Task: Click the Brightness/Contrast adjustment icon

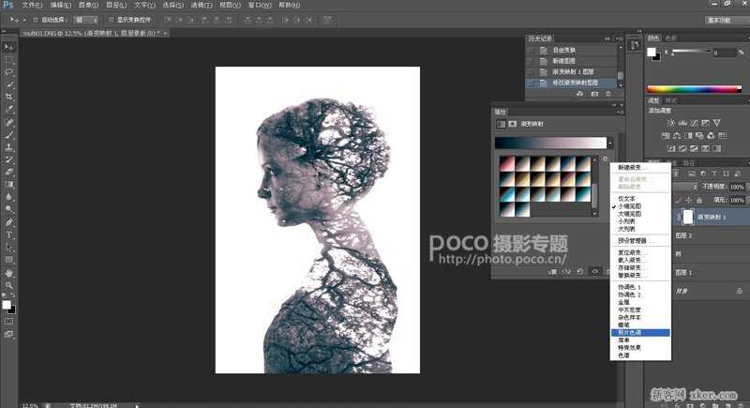Action: pos(670,122)
